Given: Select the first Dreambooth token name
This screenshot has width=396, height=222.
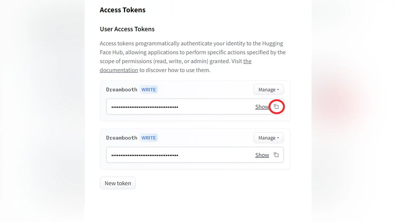Looking at the screenshot, I should pos(121,89).
